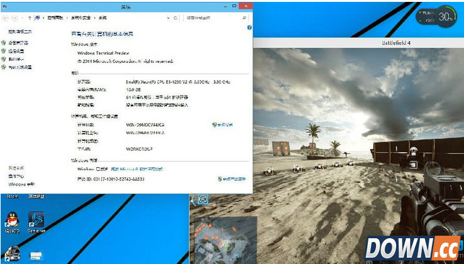The height and width of the screenshot is (264, 464).
Task: Open 控制面板主页 link in sidebar
Action: [x=20, y=31]
